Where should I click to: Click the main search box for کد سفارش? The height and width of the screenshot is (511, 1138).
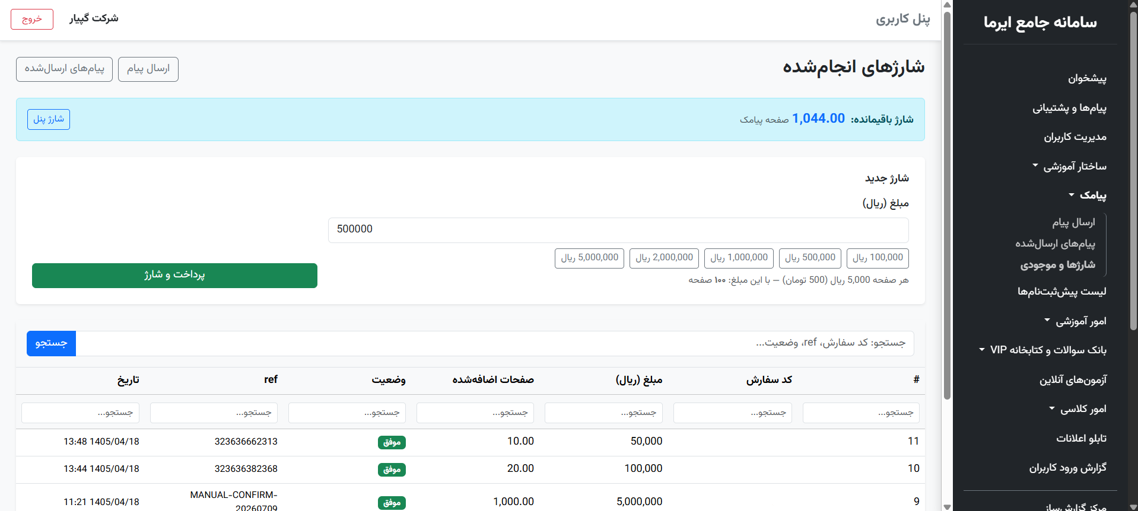(x=495, y=343)
